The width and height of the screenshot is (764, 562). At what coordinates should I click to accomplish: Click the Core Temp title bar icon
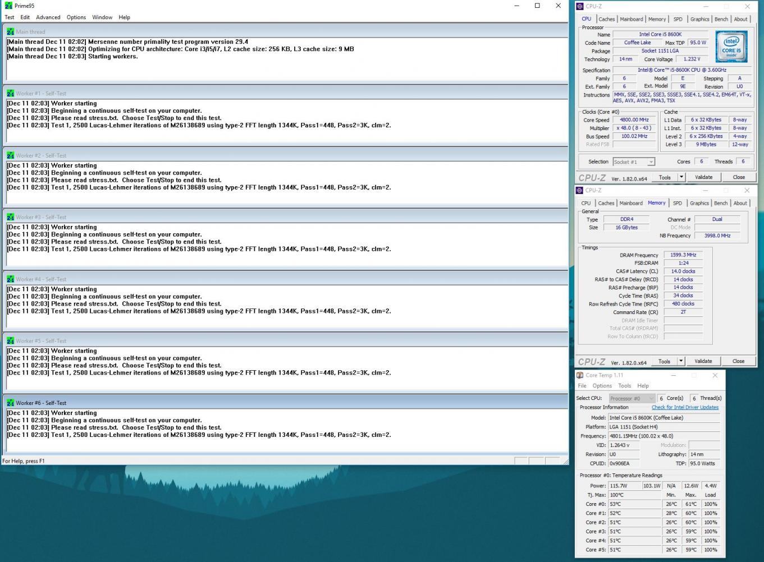click(x=580, y=375)
